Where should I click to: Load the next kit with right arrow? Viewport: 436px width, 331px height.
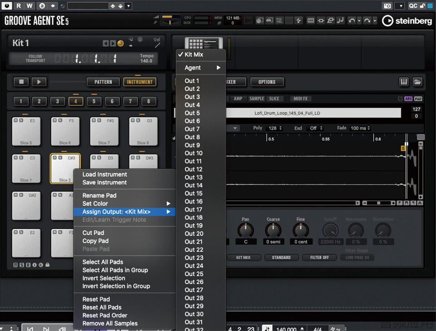(113, 44)
